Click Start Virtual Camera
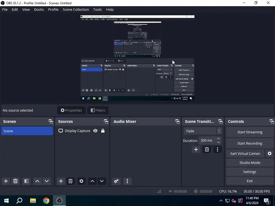 (245, 154)
